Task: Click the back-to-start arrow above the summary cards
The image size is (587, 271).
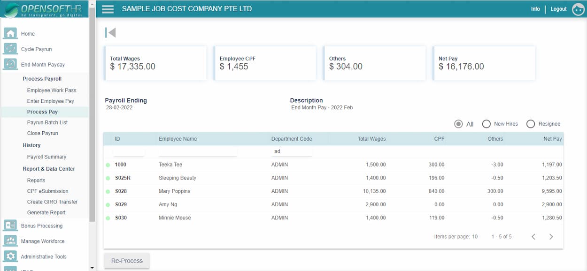Action: pyautogui.click(x=110, y=32)
